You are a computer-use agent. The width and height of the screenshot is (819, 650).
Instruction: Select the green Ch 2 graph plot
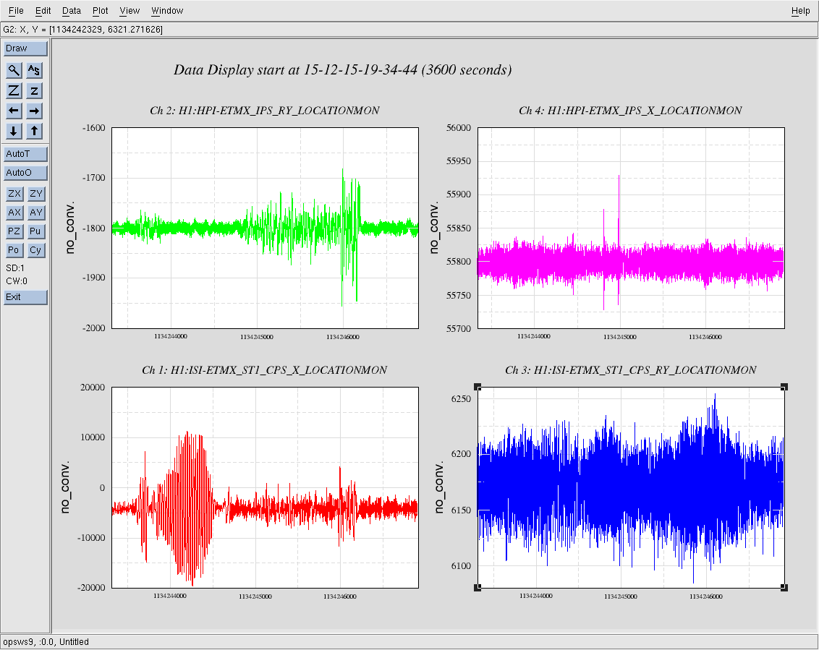click(266, 228)
